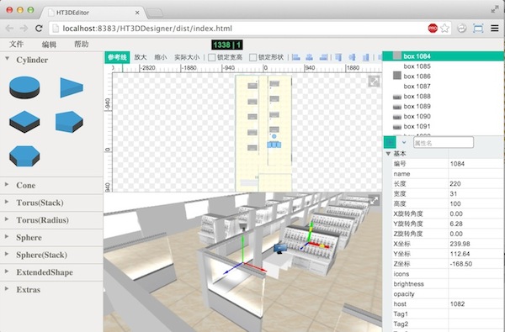Select the round cylinder shape
Viewport: 505px width, 332px height.
tap(24, 87)
